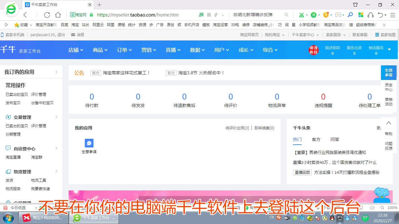Open headline 【重要】男装行业民族服装类目调优通知
This screenshot has height=224, width=399.
click(329, 152)
